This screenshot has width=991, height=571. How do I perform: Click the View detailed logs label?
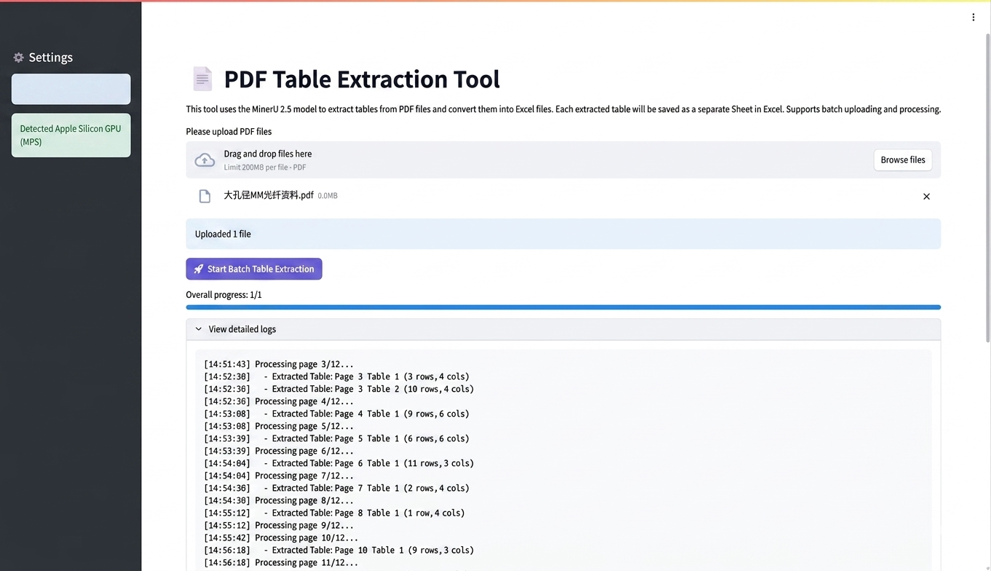pyautogui.click(x=242, y=329)
